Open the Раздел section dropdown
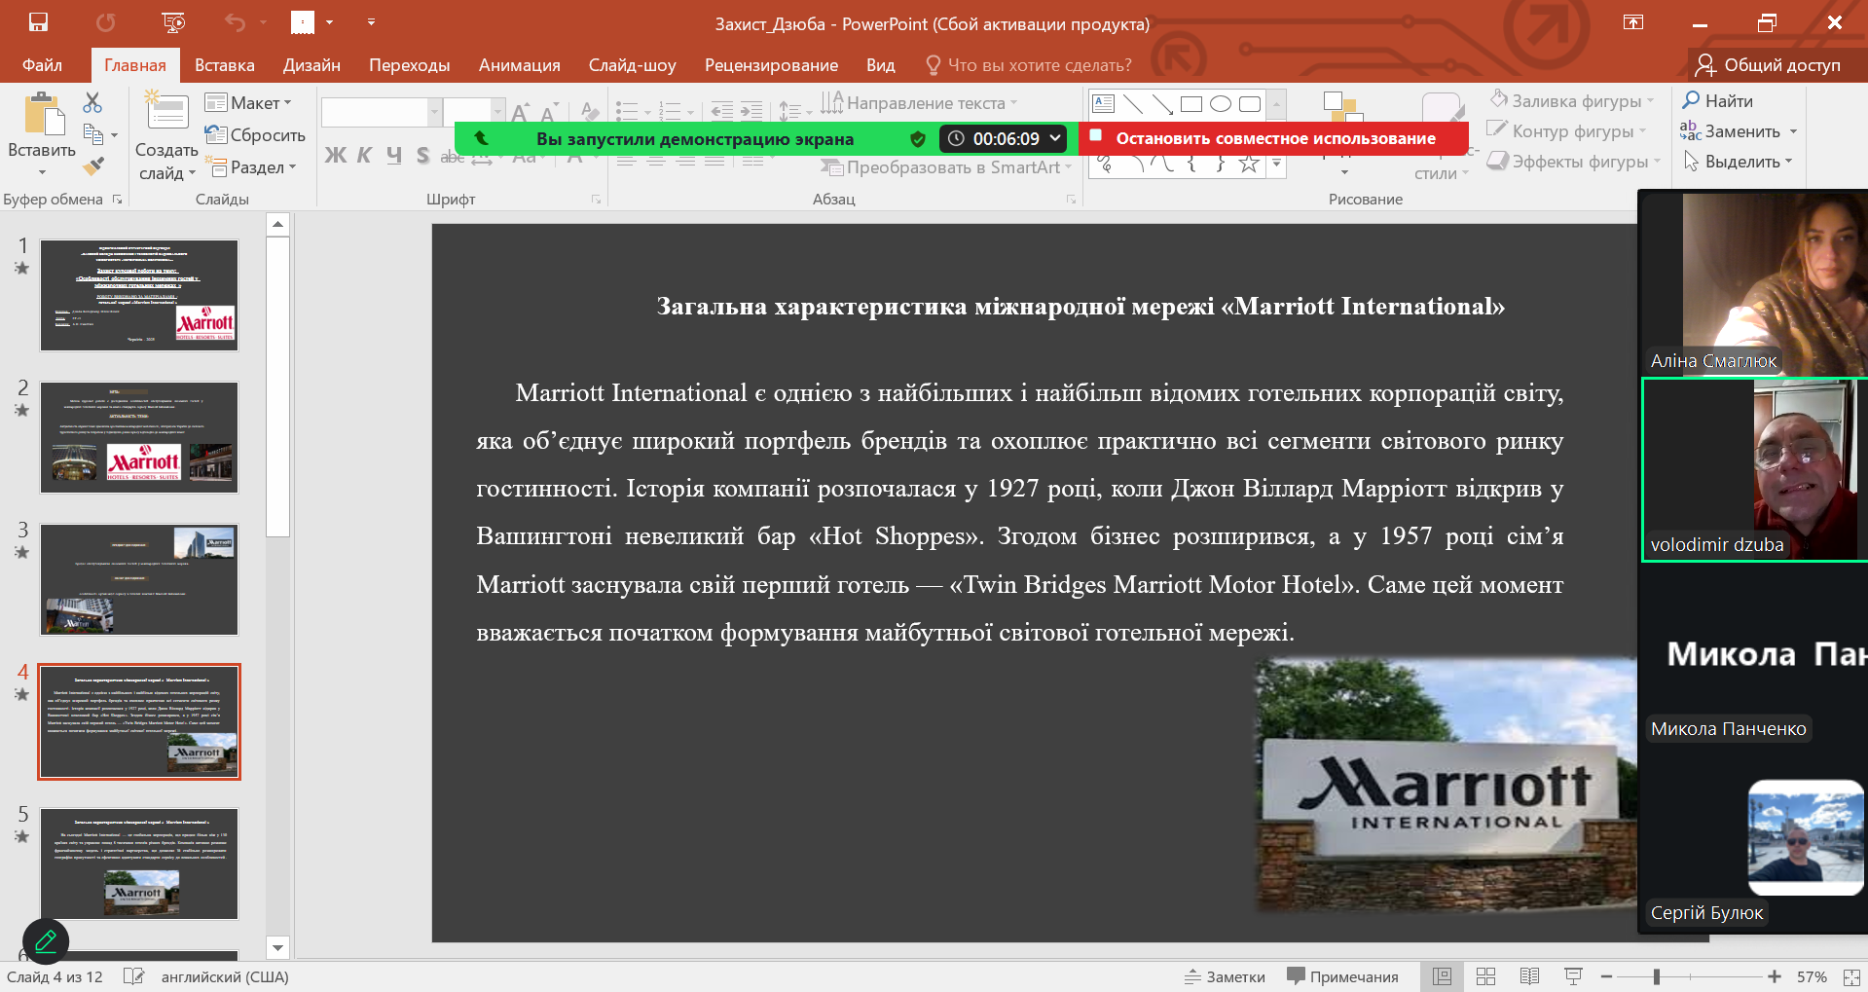 [251, 167]
